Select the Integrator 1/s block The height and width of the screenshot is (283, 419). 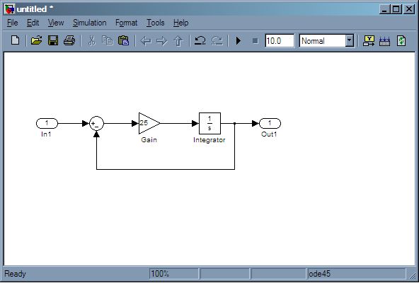(x=209, y=124)
